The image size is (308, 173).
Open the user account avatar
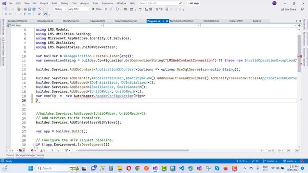pos(274,3)
